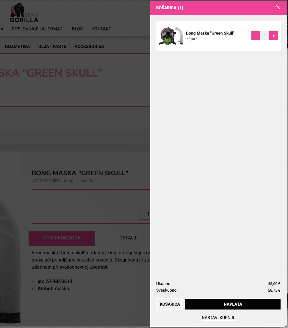Open the Košarica cart page button

pos(169,304)
